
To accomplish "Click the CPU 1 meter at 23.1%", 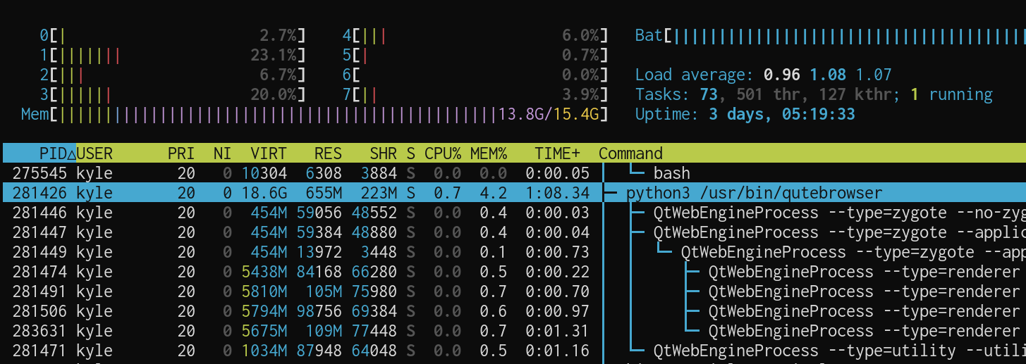I will click(172, 55).
